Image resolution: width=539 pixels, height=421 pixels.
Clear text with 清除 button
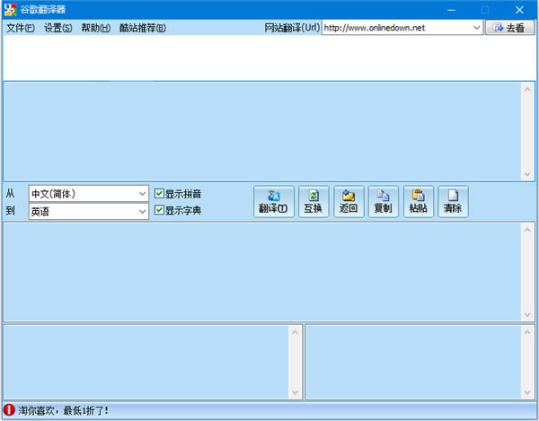click(x=453, y=202)
